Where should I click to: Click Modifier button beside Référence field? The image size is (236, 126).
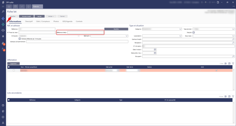(x=116, y=29)
